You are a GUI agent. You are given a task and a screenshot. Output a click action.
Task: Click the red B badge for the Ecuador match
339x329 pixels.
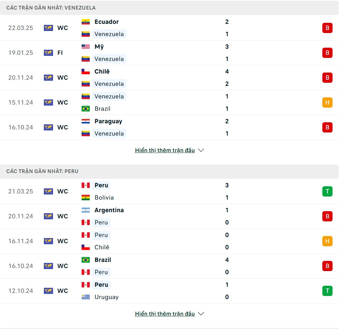(327, 28)
